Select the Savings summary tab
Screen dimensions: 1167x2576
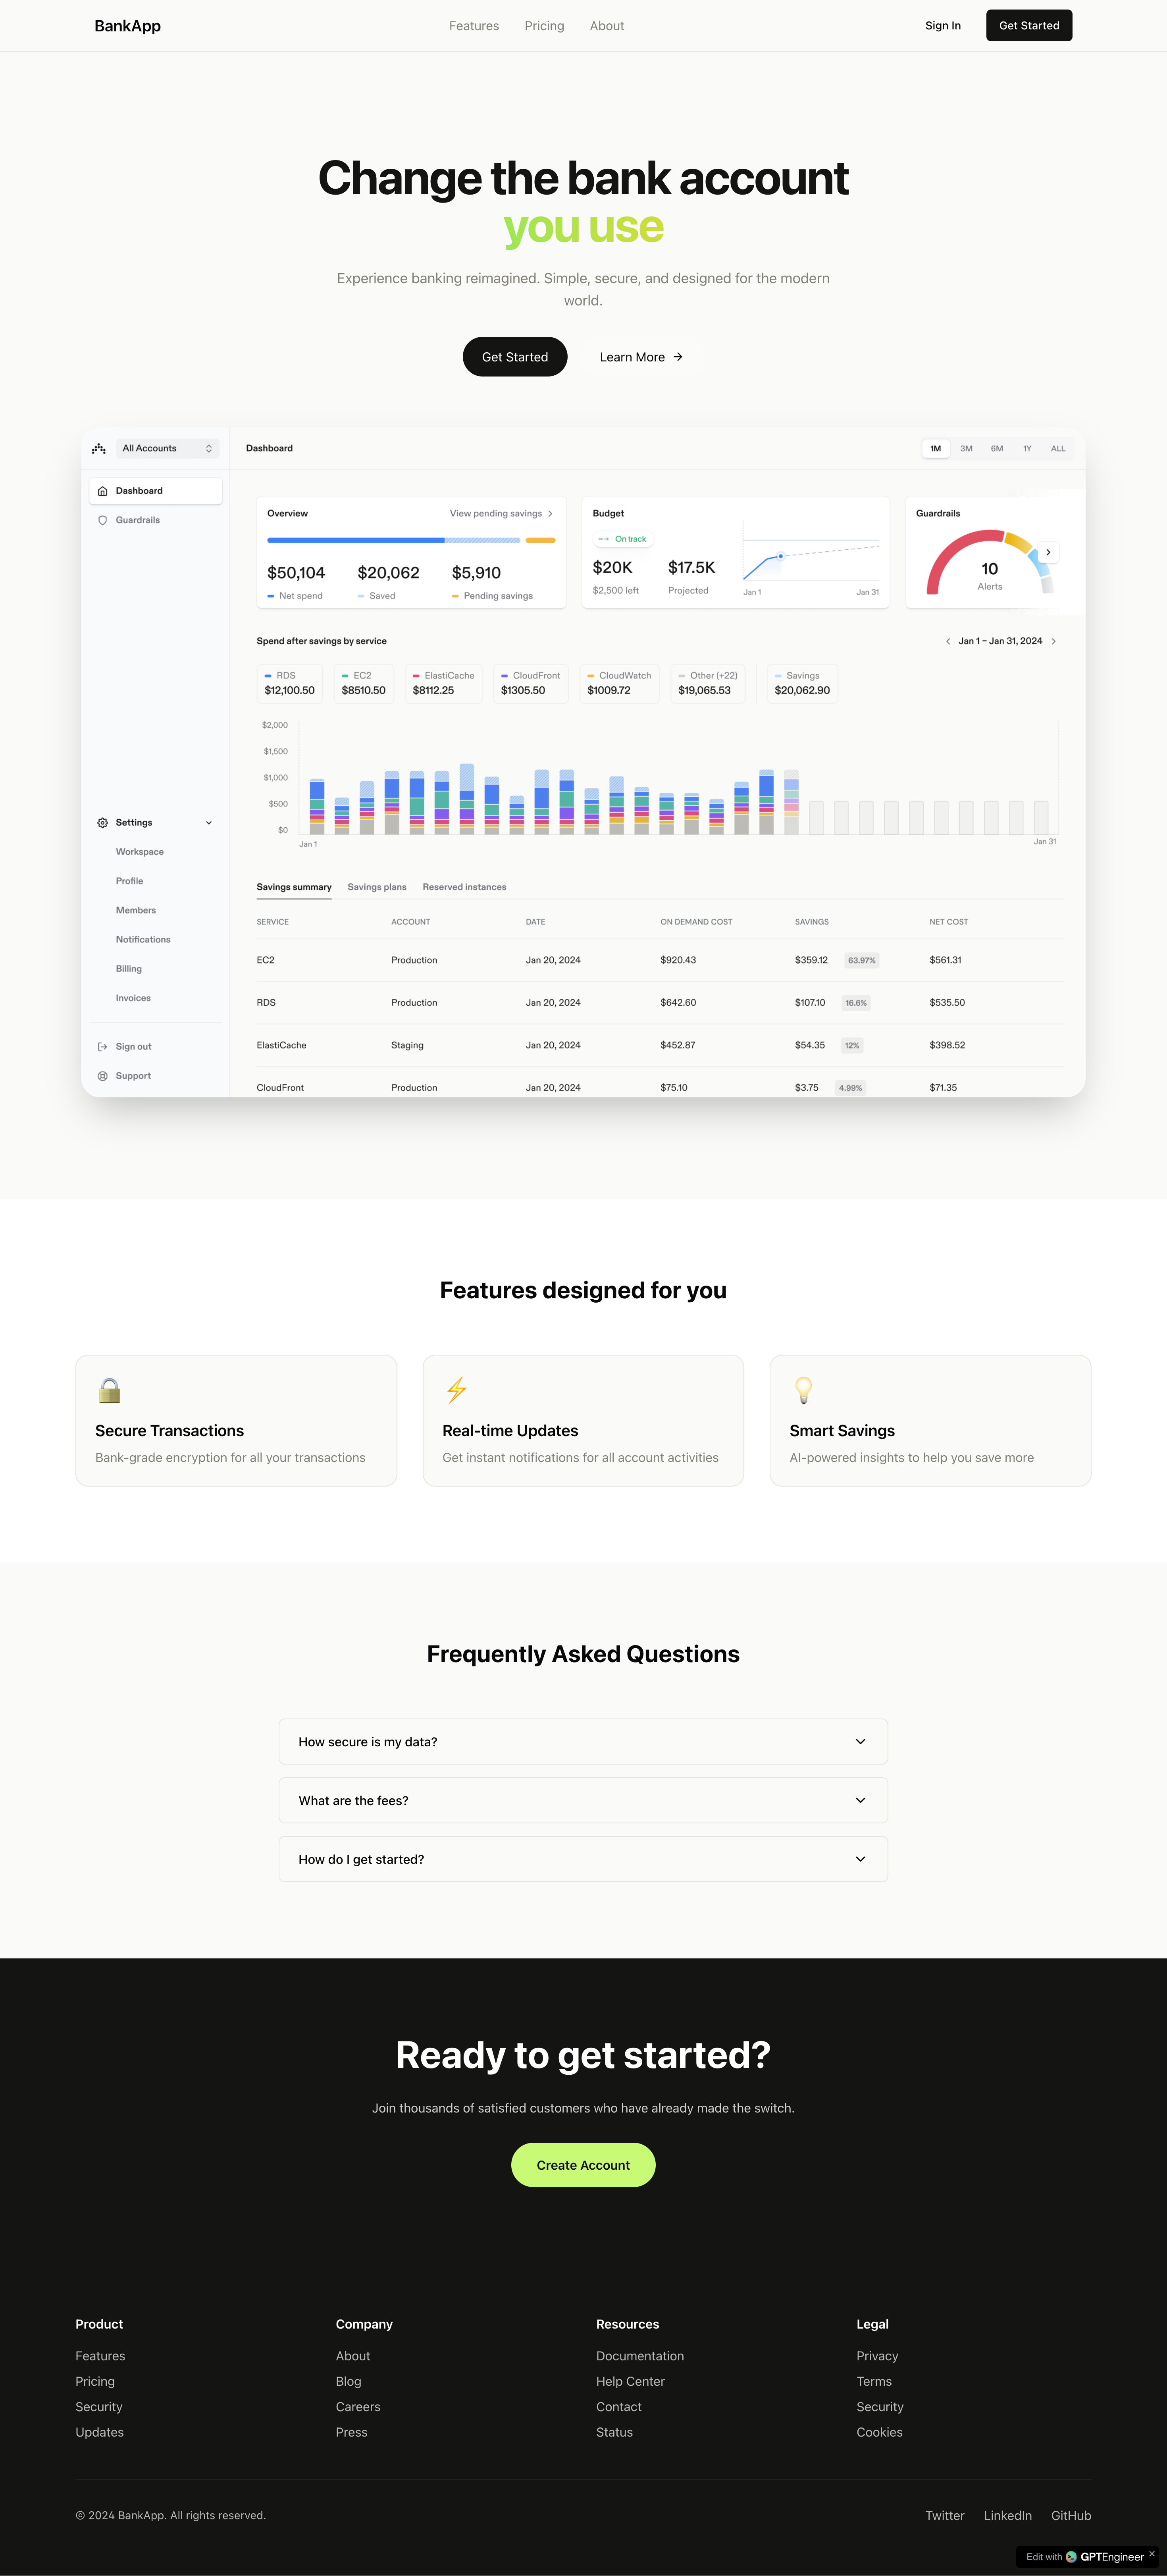292,887
